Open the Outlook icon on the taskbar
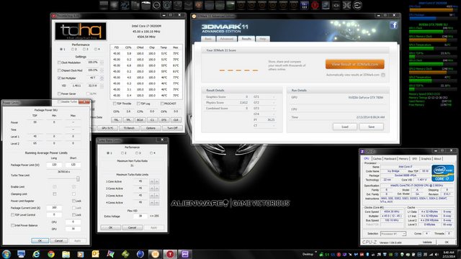Viewport: 461px width, 259px height. (x=96, y=254)
